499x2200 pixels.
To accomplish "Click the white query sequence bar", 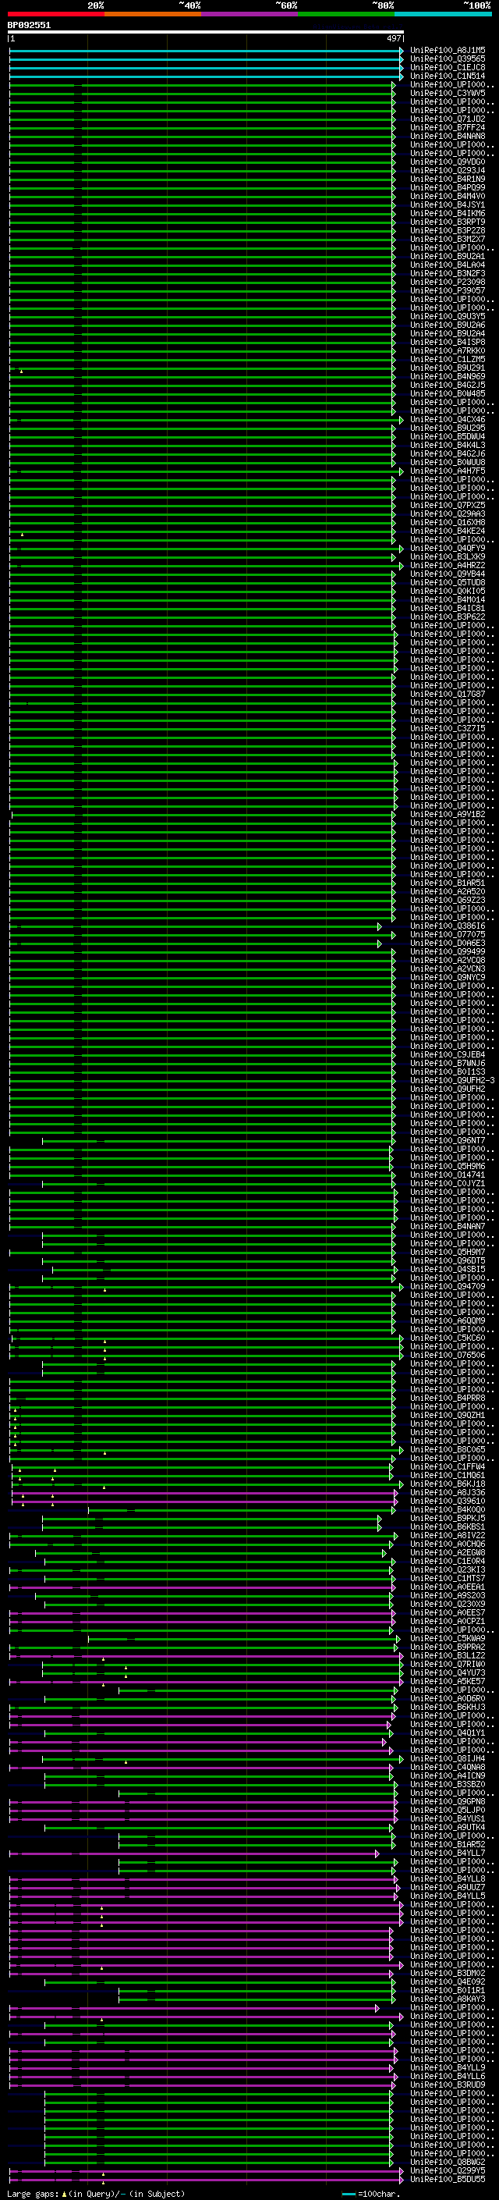I will [x=206, y=33].
